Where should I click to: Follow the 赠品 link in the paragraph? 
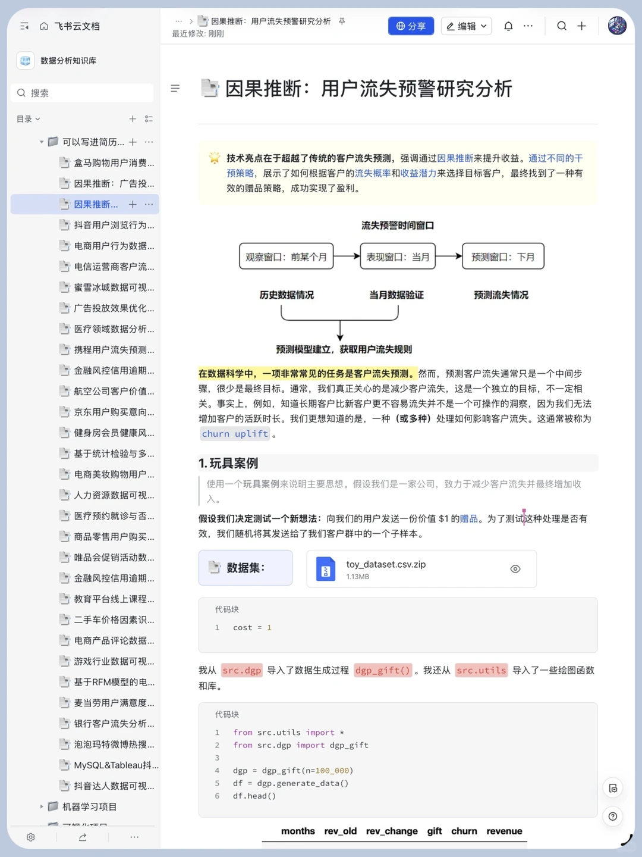tap(469, 519)
